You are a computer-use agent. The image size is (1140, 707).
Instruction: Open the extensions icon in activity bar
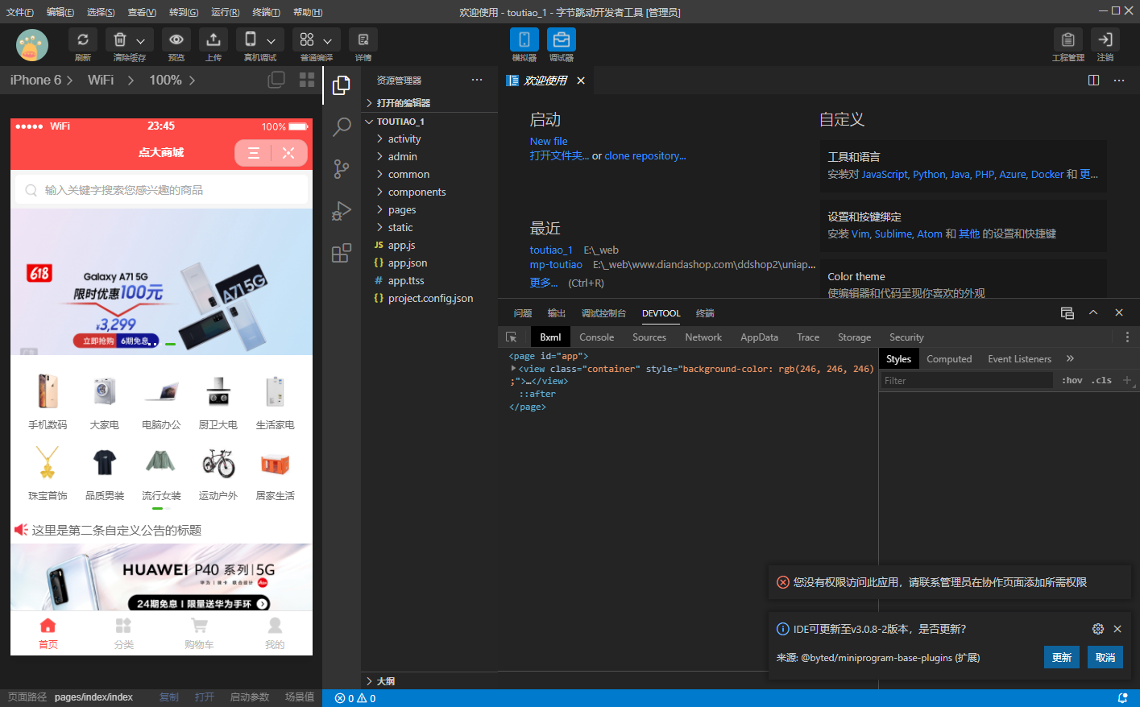[342, 253]
